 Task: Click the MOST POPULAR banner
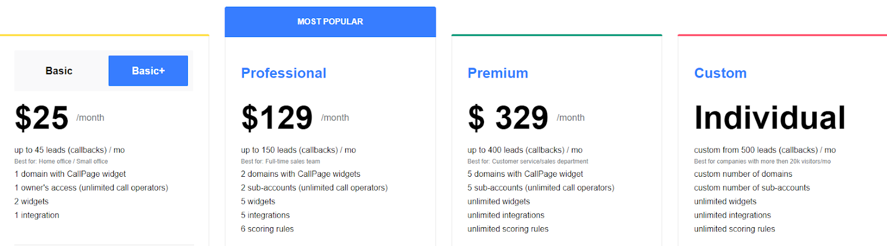tap(330, 22)
